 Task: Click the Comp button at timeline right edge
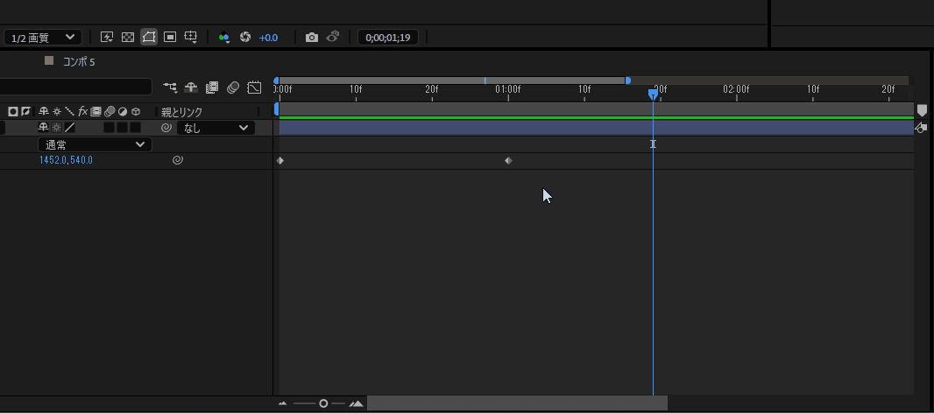[x=921, y=128]
